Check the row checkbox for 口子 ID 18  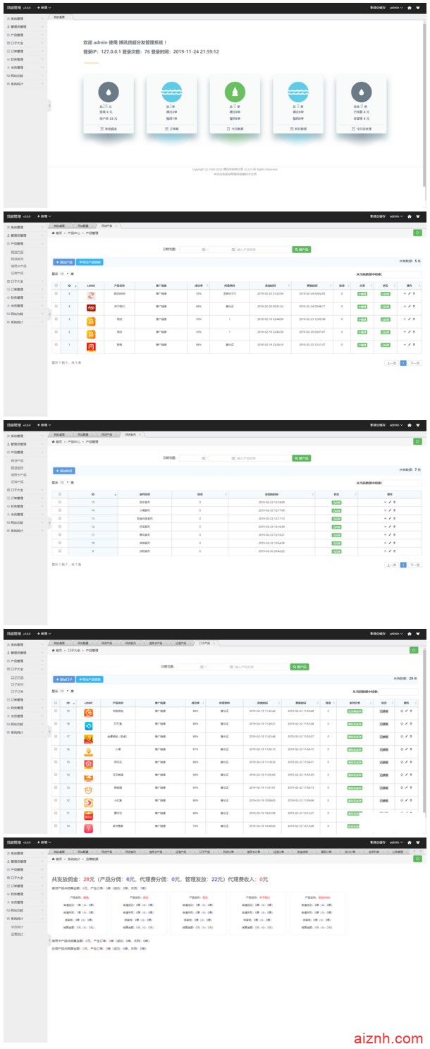[56, 725]
